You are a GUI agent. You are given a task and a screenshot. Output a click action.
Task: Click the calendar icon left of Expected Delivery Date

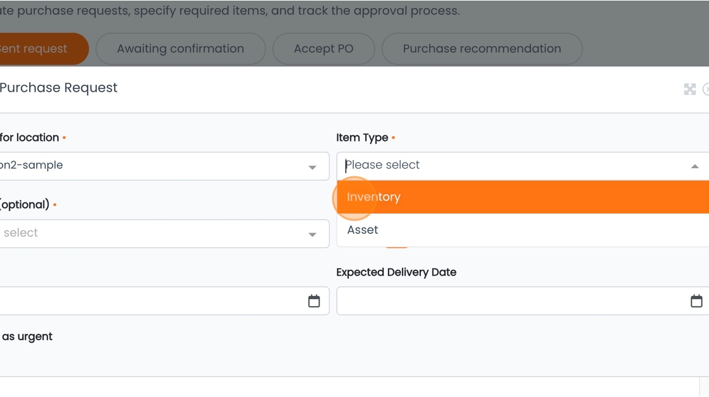coord(314,301)
